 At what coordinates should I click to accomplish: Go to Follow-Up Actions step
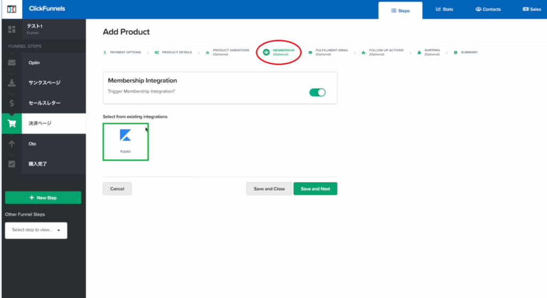click(x=382, y=52)
